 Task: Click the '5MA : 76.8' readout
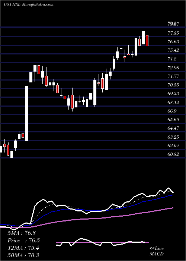click(22, 233)
